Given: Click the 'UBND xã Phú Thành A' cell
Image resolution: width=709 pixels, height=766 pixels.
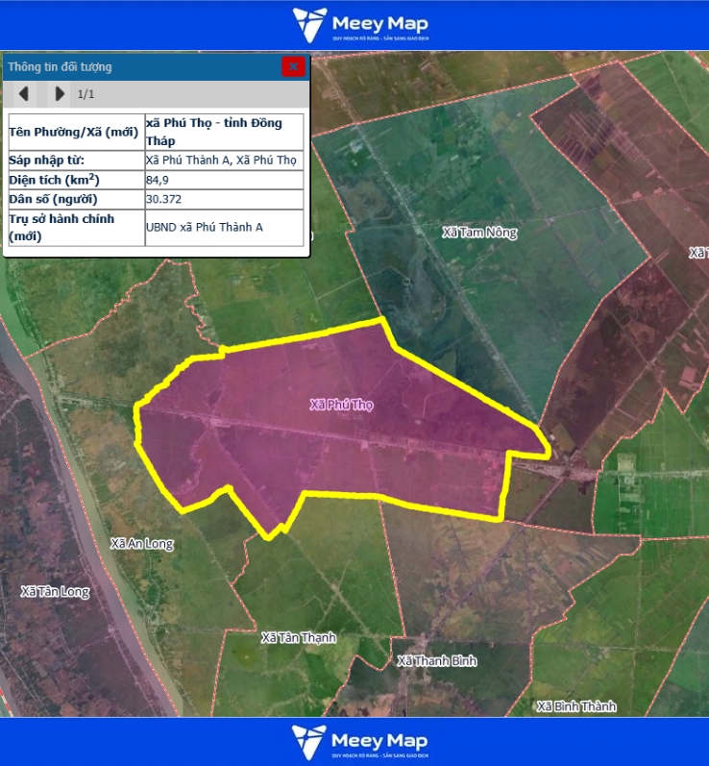Looking at the screenshot, I should (x=224, y=227).
